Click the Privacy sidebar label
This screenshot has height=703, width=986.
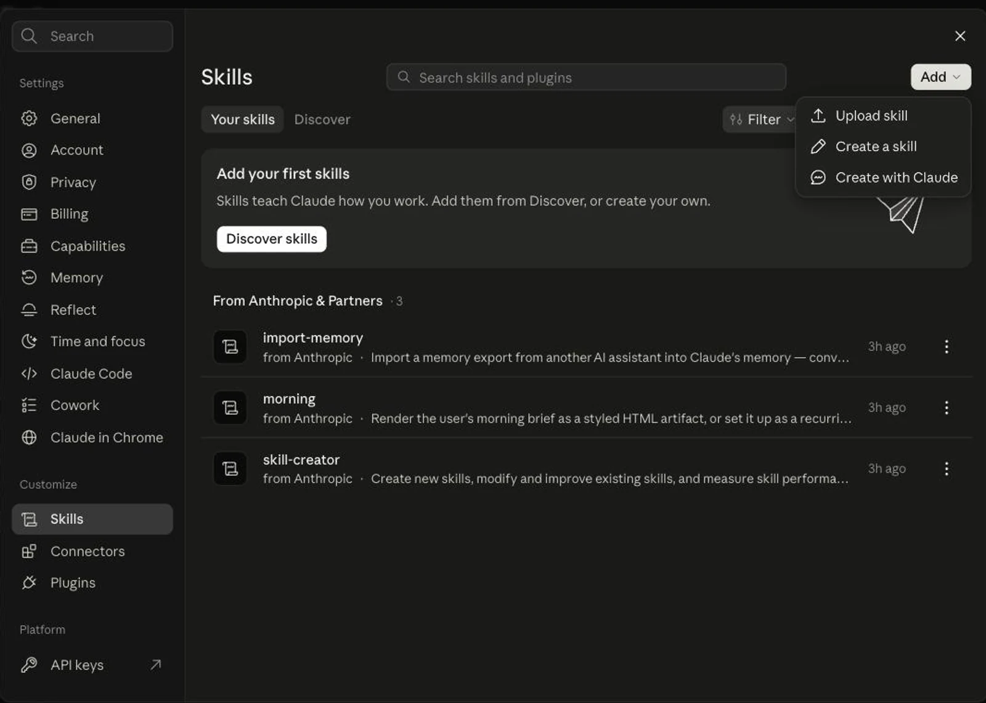click(x=73, y=182)
